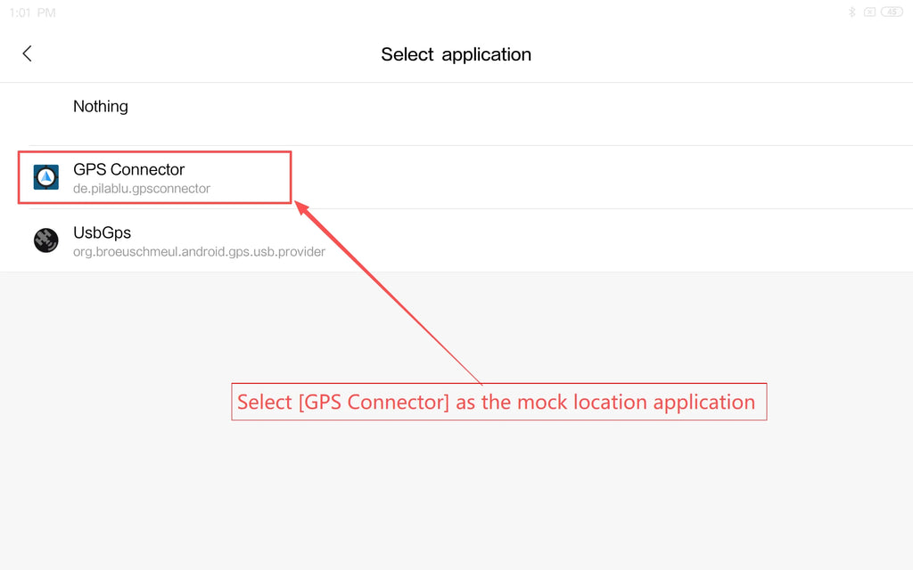Click the org.broeuschmeul.android.gps.usb.provider package name

coord(199,252)
